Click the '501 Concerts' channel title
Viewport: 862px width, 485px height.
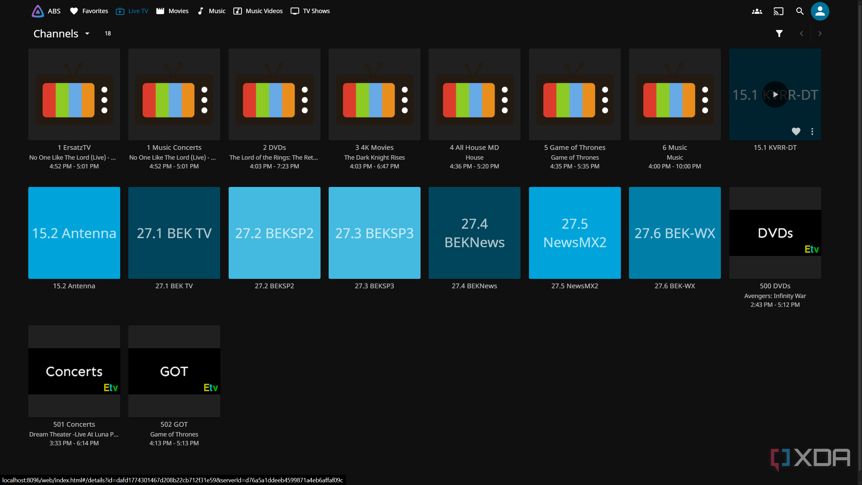(x=74, y=424)
